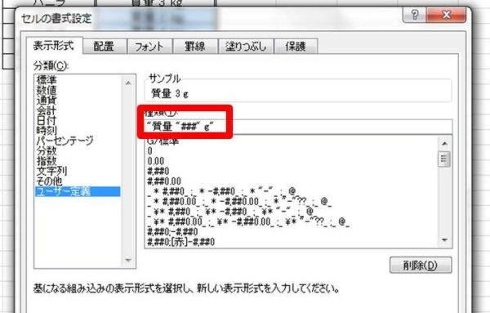Close the セルの書式設定 dialog
Viewport: 490px width, 313px height.
[x=447, y=15]
